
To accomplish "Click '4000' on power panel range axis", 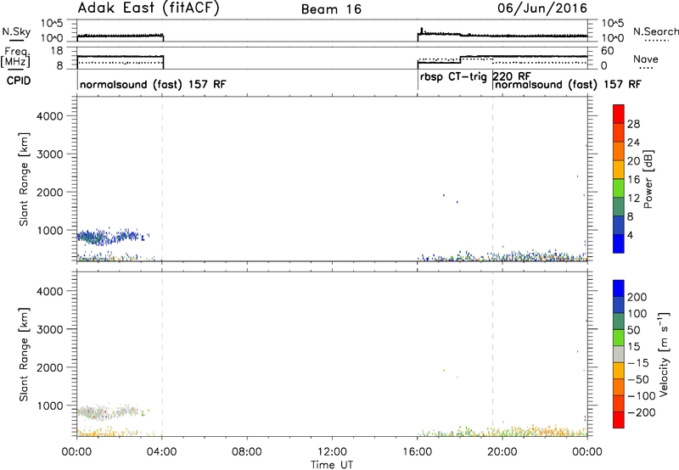I will tap(50, 116).
